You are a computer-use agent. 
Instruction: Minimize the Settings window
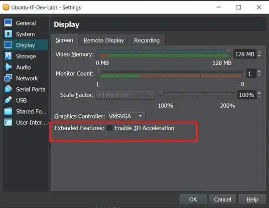pyautogui.click(x=219, y=7)
